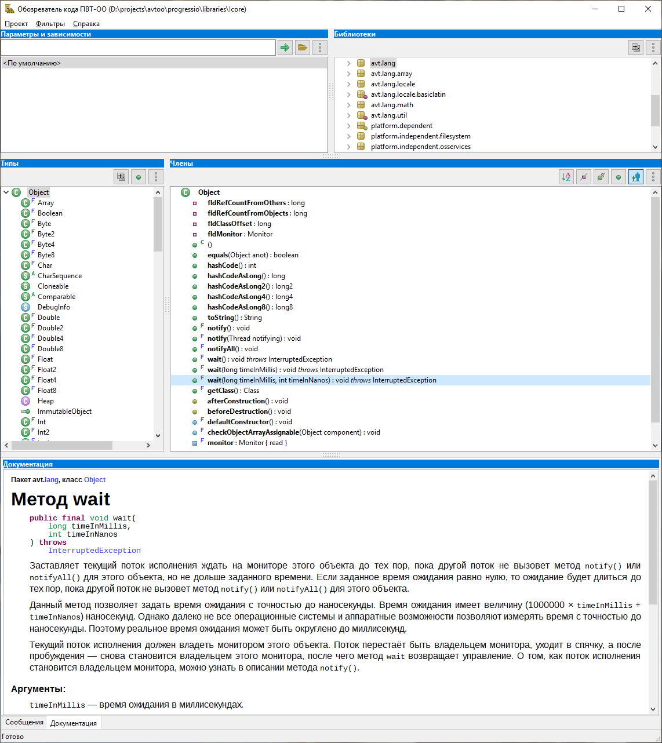Toggle public-only filter in Типы toolbar
Image resolution: width=662 pixels, height=743 pixels.
tap(139, 177)
